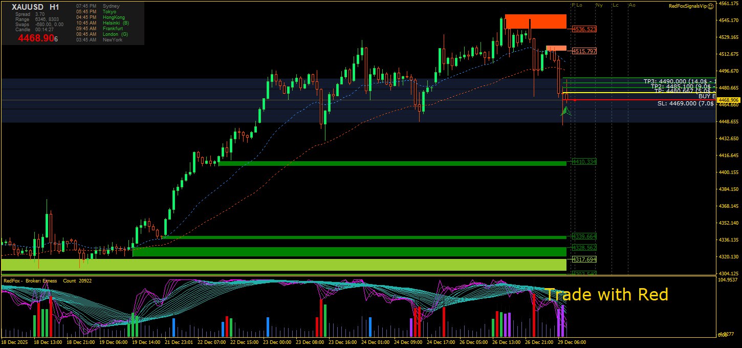Select the 4536.523 resistance price tag
This screenshot has height=348, width=742.
point(584,29)
